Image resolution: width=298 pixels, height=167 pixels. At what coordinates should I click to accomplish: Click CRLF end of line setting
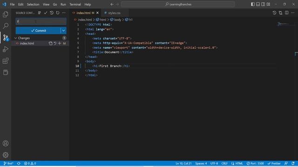pyautogui.click(x=224, y=163)
